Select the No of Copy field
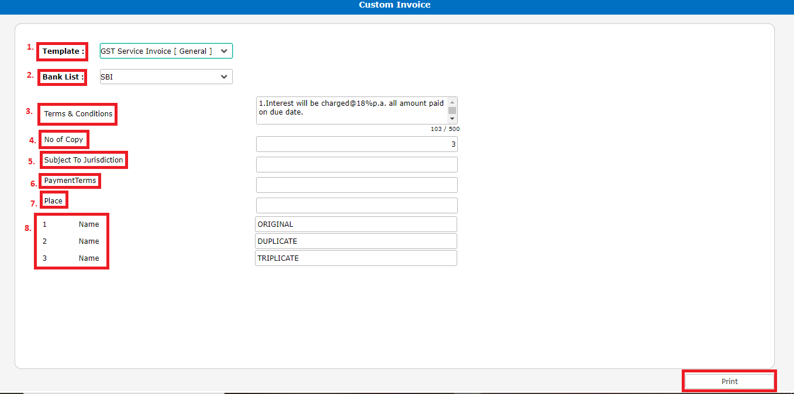 pos(357,144)
